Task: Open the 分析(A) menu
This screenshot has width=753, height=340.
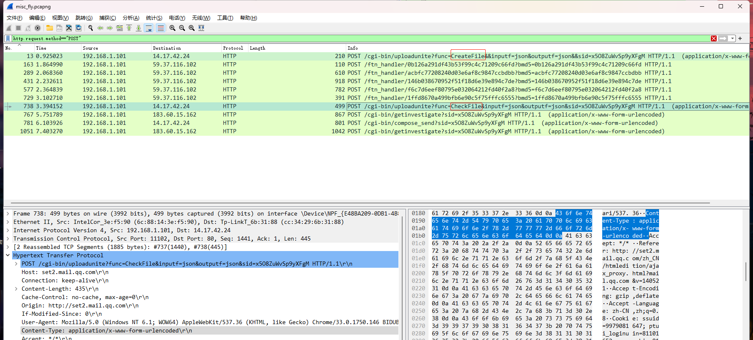Action: coord(131,18)
